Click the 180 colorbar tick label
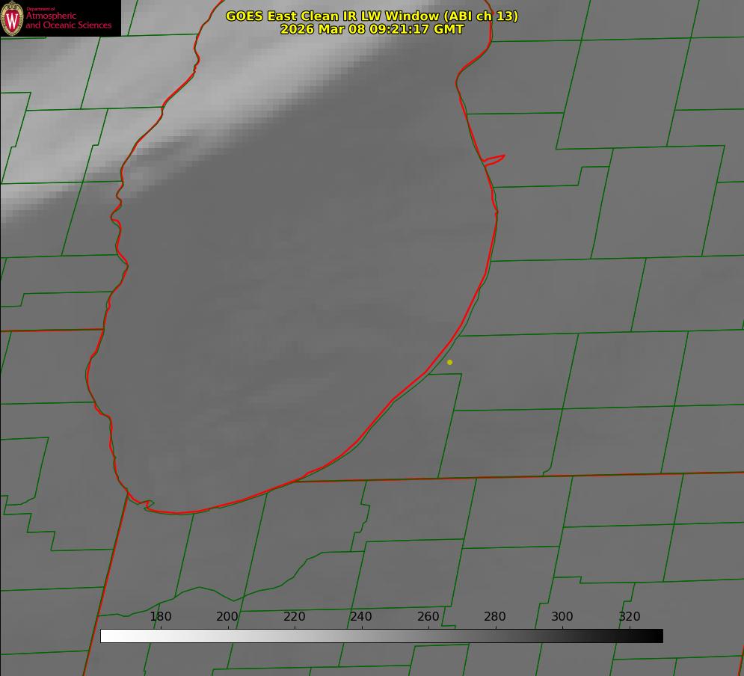 pyautogui.click(x=161, y=617)
